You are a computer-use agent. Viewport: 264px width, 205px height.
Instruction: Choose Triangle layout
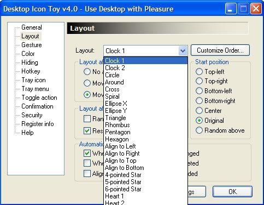point(146,118)
